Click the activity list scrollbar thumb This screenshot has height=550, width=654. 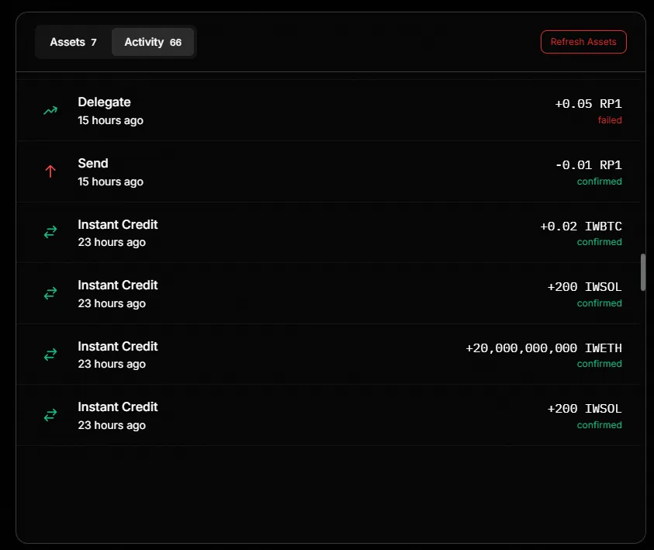pos(643,272)
